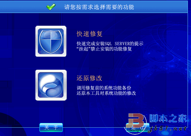Click header text 请您按需求选择需要的功能
This screenshot has height=136, width=191.
point(99,7)
